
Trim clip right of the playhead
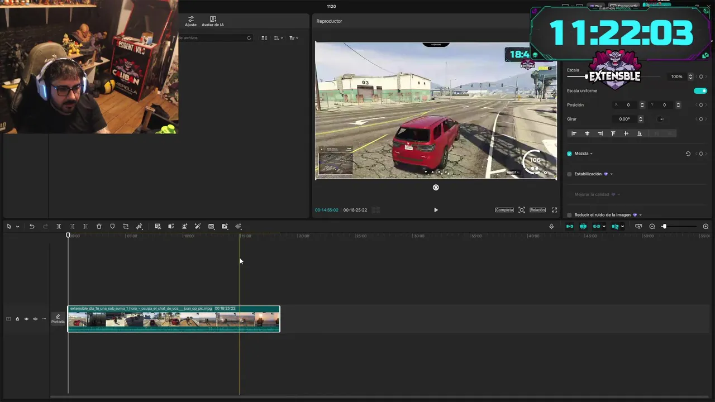[x=85, y=226]
